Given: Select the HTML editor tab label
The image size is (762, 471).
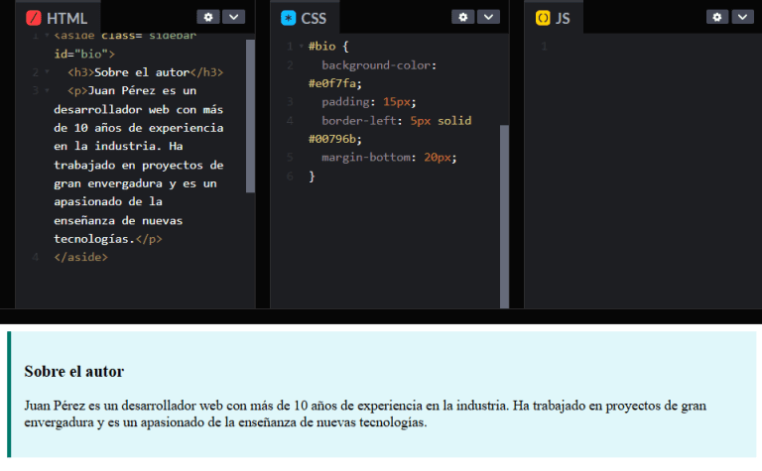Looking at the screenshot, I should (x=66, y=18).
